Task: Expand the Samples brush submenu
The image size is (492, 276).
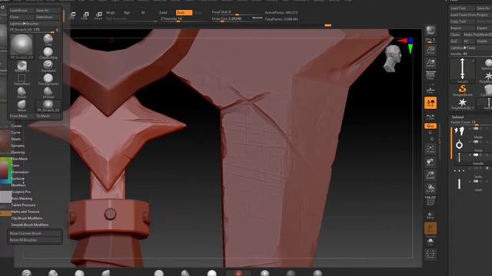Action: pos(18,146)
